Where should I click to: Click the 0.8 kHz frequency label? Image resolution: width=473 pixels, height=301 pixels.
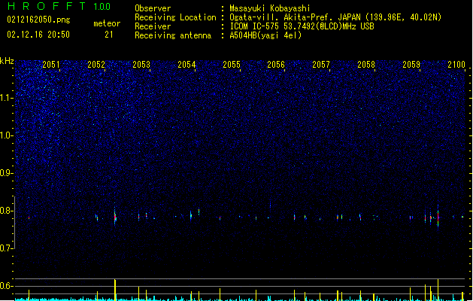coord(6,211)
